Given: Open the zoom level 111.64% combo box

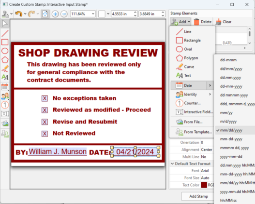Looking at the screenshot, I should [83, 14].
